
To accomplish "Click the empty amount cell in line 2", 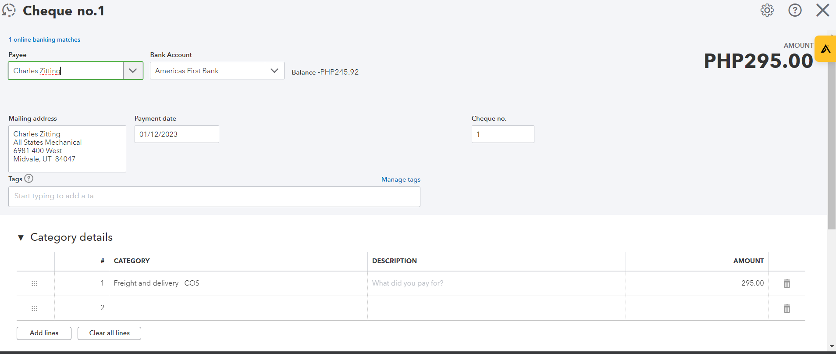I will pyautogui.click(x=697, y=308).
